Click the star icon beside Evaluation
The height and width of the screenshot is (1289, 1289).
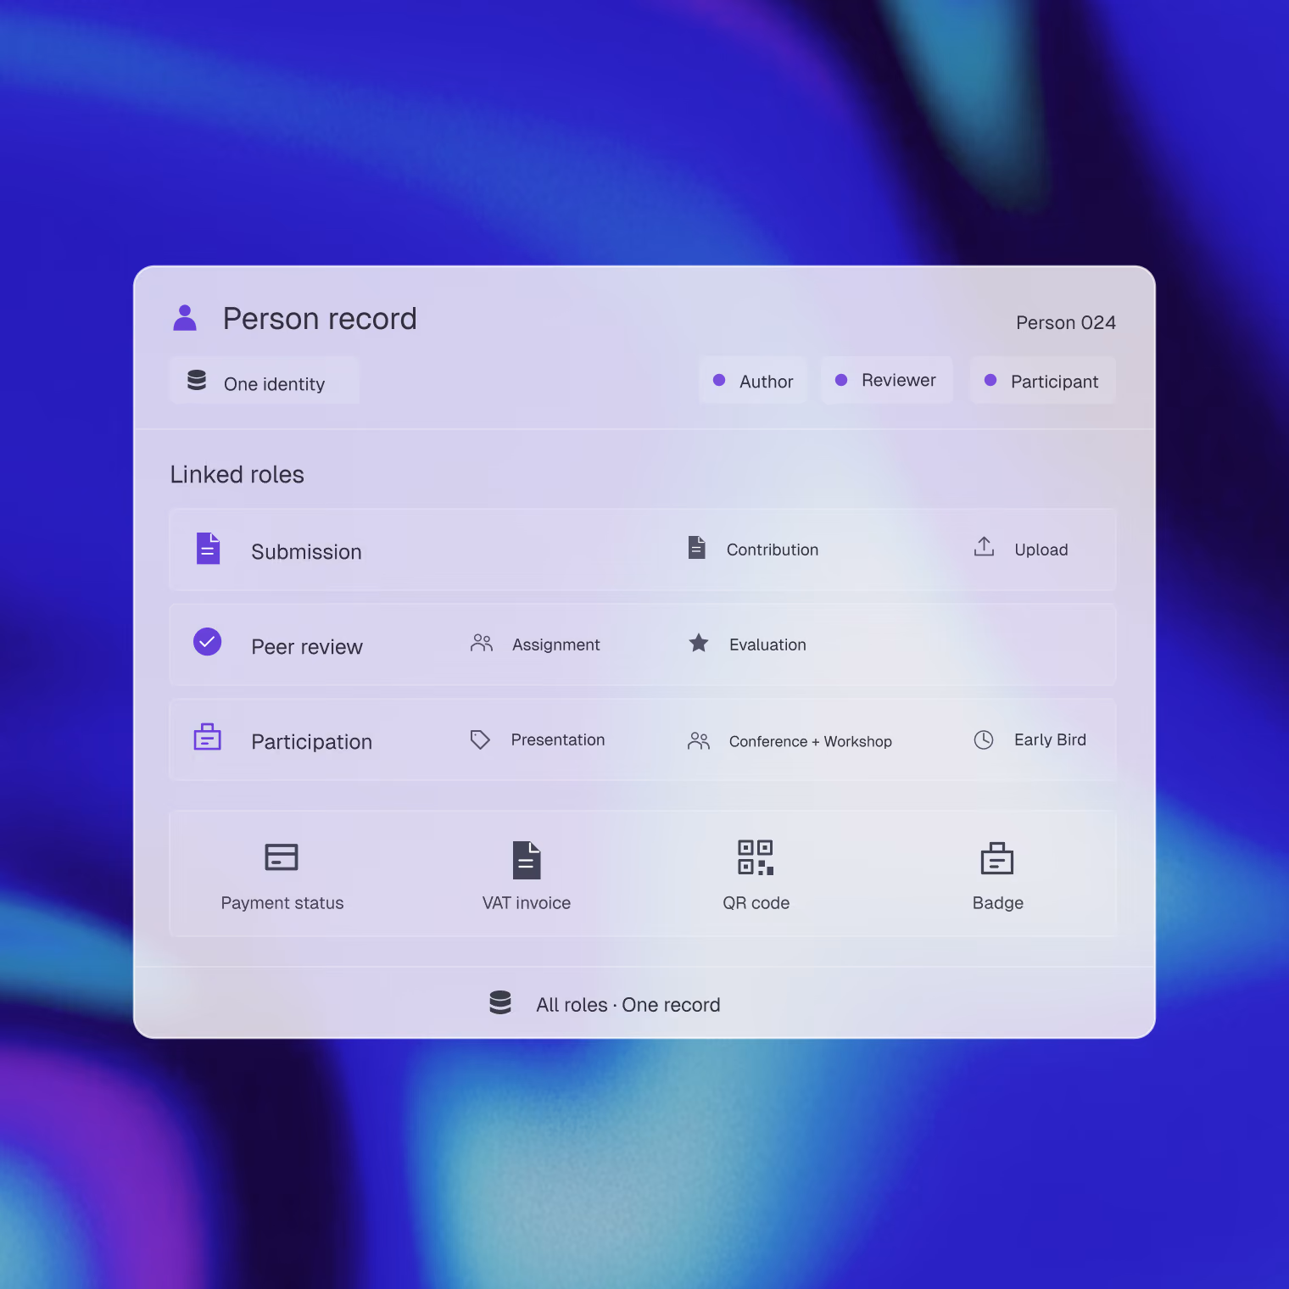click(699, 643)
